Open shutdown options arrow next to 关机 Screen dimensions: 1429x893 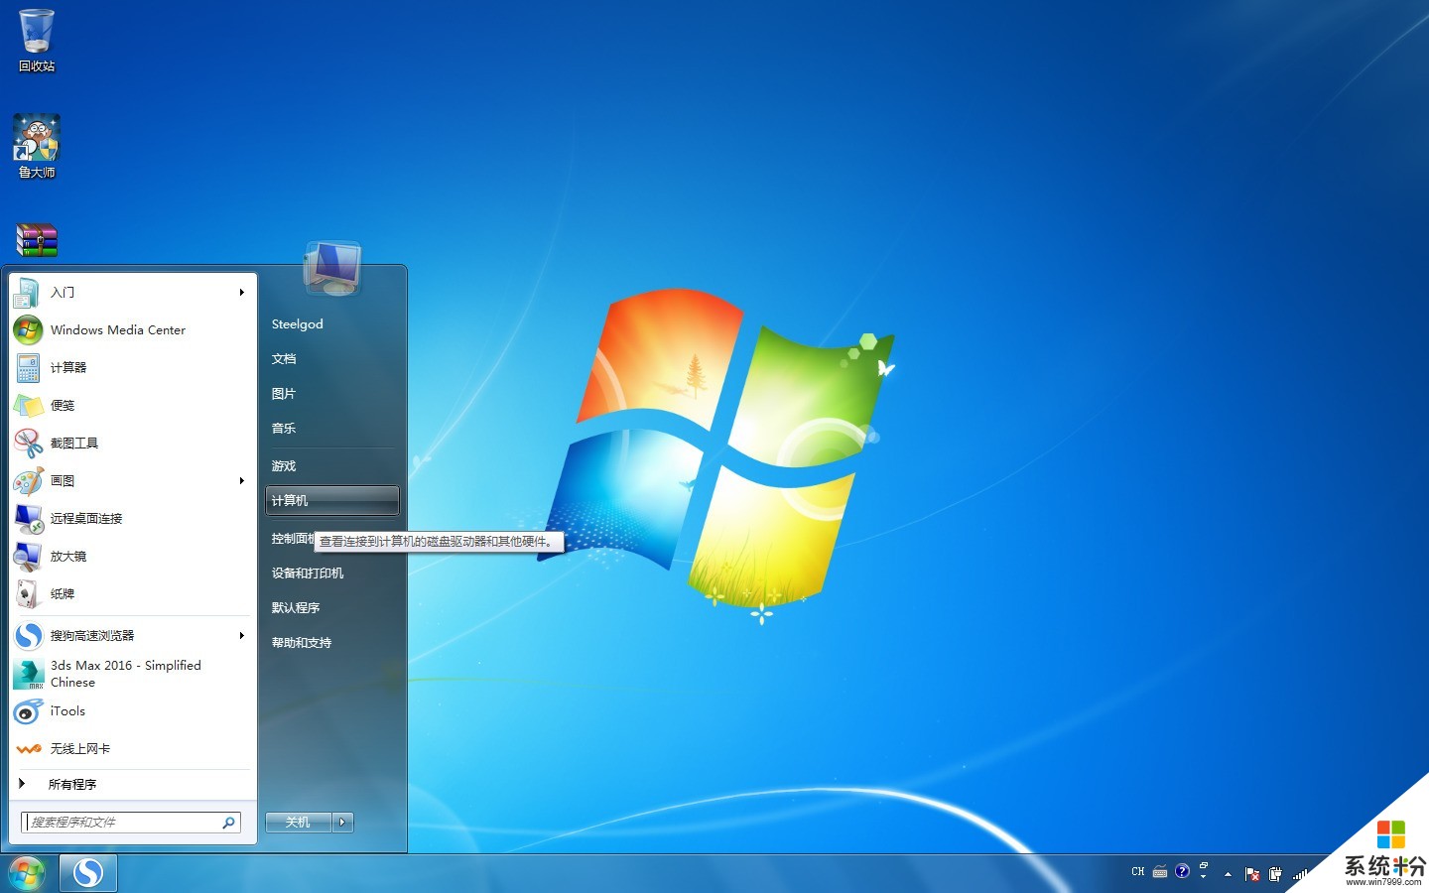click(x=343, y=822)
